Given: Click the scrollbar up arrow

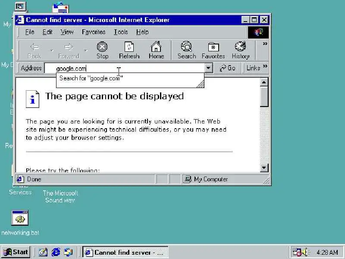Looking at the screenshot, I should [264, 82].
